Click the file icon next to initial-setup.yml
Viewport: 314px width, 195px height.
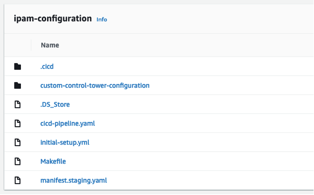pos(18,142)
